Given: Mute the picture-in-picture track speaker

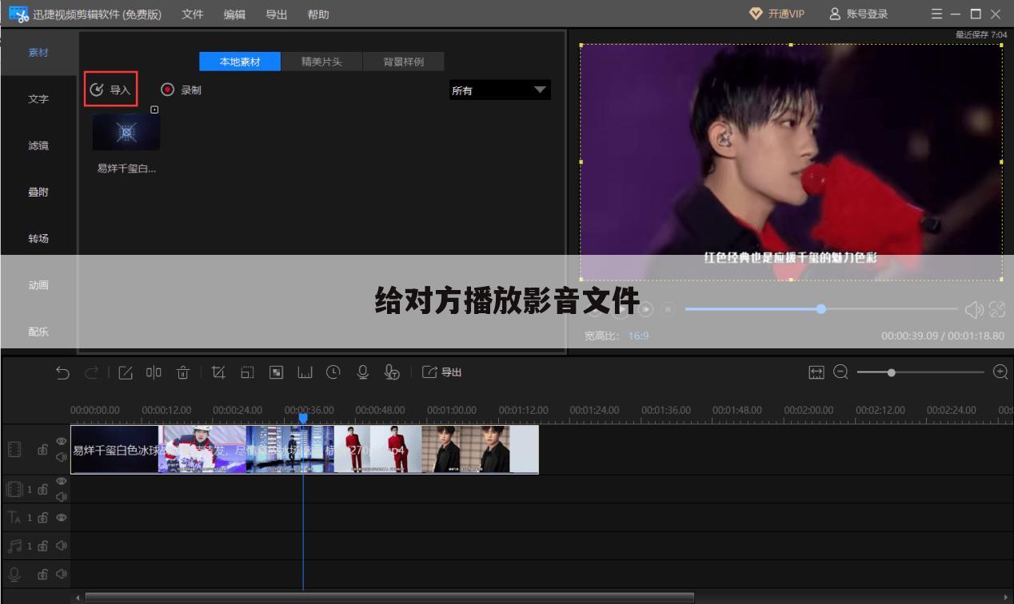Looking at the screenshot, I should tap(62, 496).
